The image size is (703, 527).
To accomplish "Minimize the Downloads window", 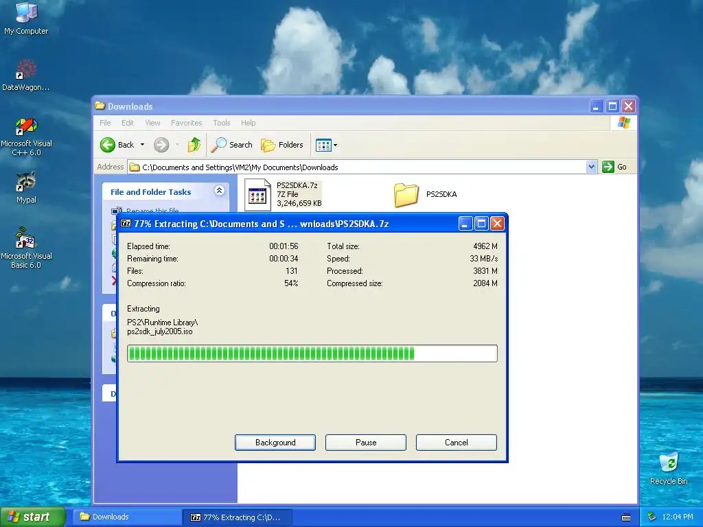I will (597, 106).
